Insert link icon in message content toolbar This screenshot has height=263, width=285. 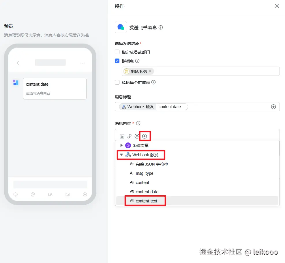(x=130, y=136)
